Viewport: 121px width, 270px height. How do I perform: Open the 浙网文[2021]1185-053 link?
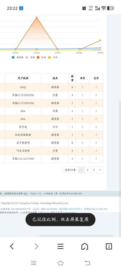point(96,209)
